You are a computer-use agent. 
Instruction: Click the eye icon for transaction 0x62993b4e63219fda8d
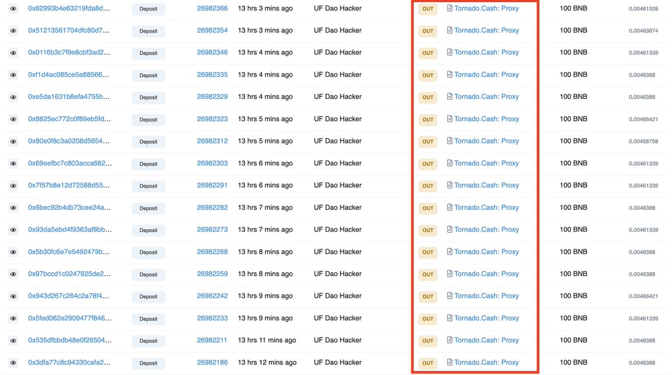pyautogui.click(x=13, y=8)
